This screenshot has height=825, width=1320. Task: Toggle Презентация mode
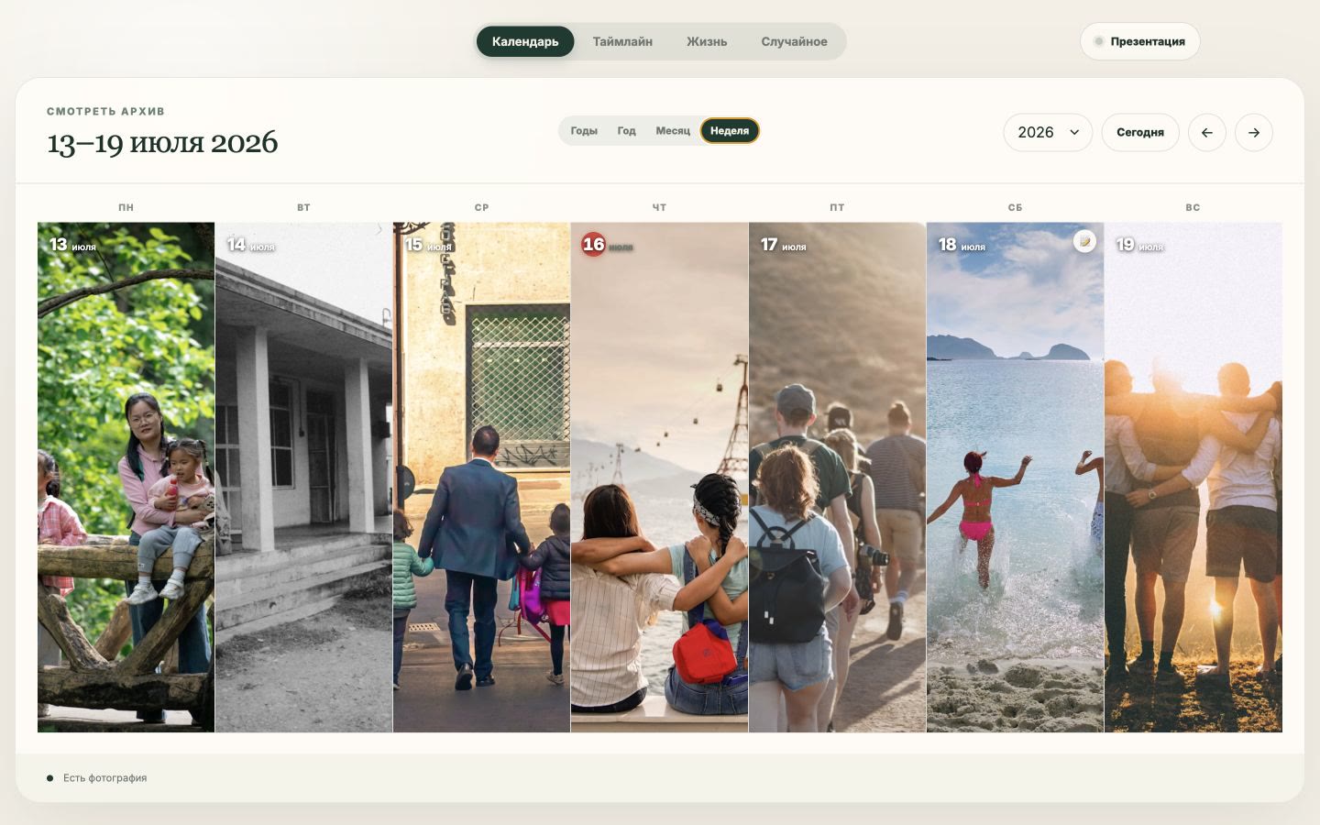[1139, 41]
